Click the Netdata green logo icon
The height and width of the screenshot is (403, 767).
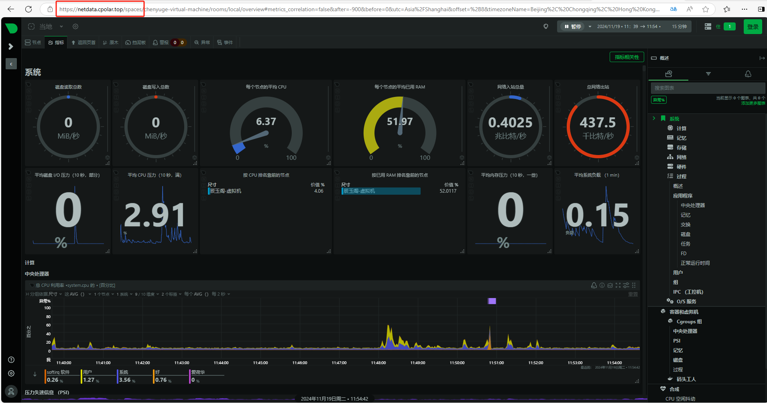11,28
